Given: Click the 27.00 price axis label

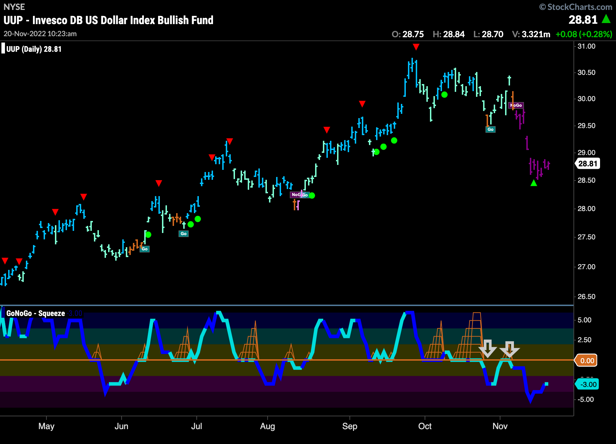Looking at the screenshot, I should (587, 267).
